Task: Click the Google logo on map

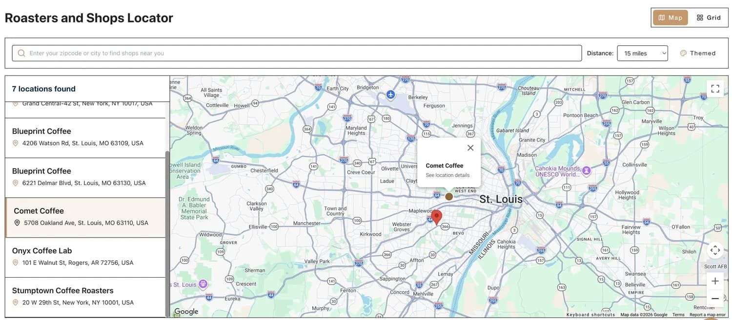Action: (186, 312)
